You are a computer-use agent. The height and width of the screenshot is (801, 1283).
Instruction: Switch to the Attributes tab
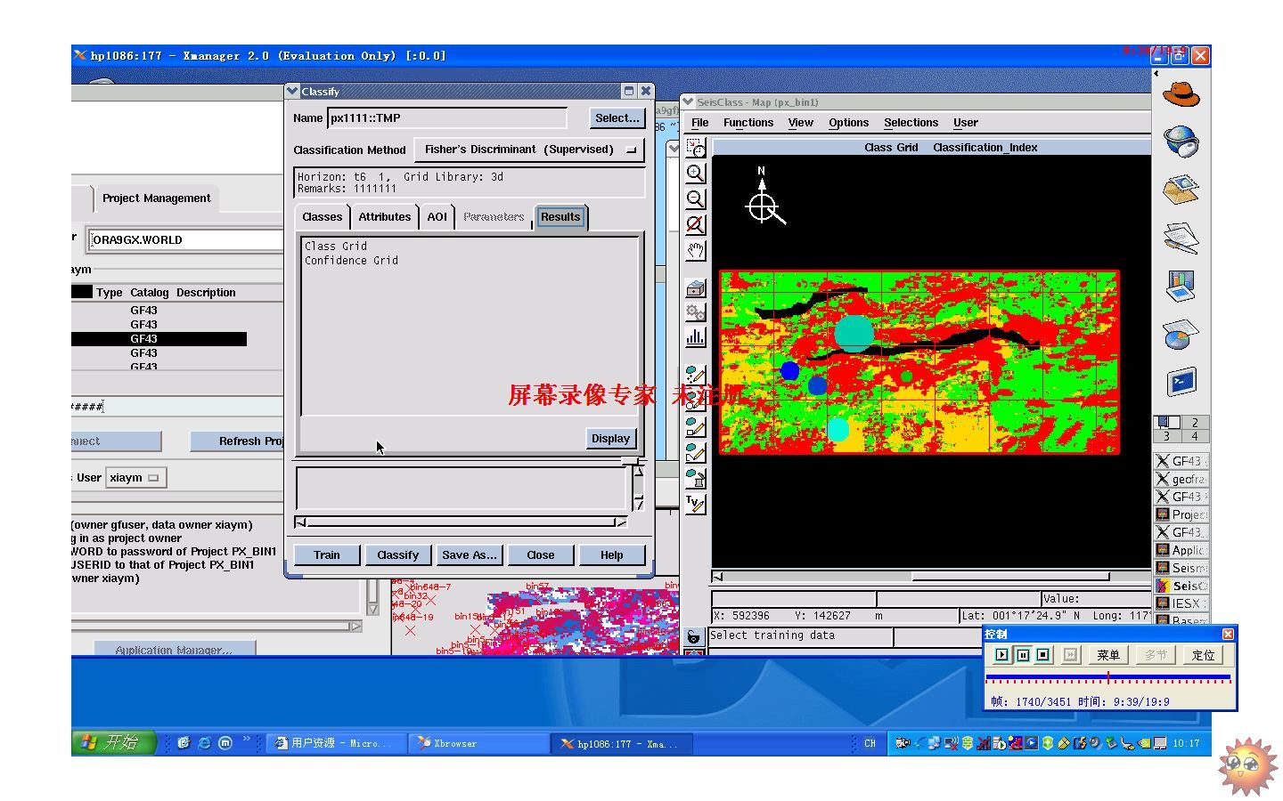point(385,217)
